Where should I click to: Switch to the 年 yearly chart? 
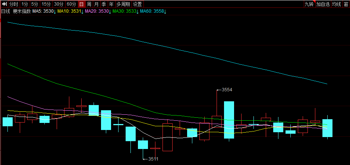[x=111, y=4]
